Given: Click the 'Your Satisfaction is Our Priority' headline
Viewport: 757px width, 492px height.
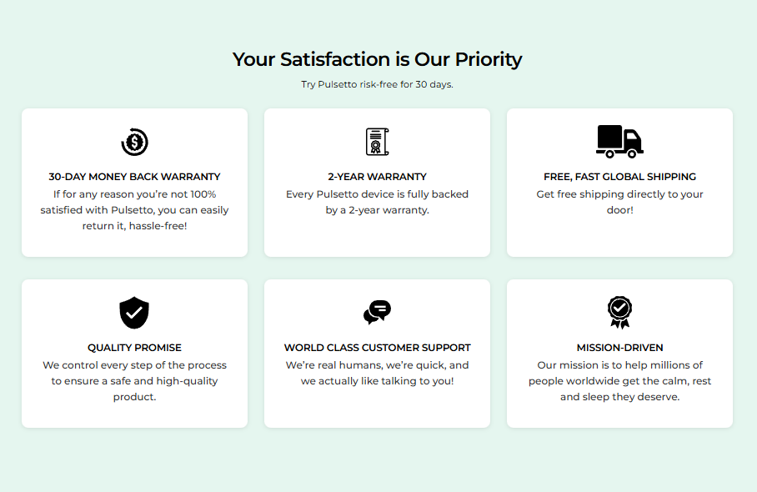Looking at the screenshot, I should pyautogui.click(x=377, y=59).
